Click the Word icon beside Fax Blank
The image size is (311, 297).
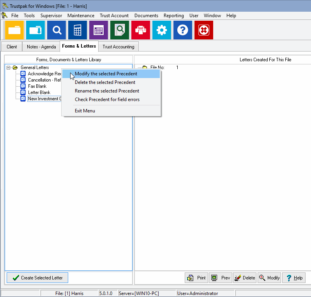coord(23,86)
